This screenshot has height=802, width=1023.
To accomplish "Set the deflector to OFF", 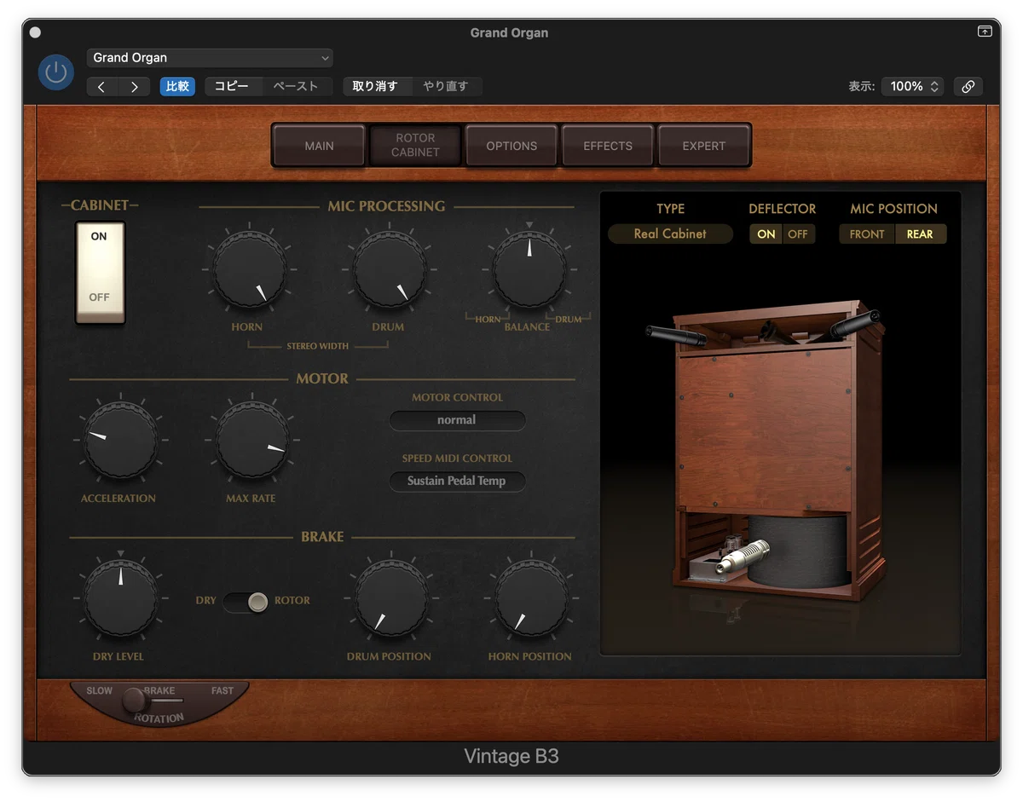I will tap(798, 234).
